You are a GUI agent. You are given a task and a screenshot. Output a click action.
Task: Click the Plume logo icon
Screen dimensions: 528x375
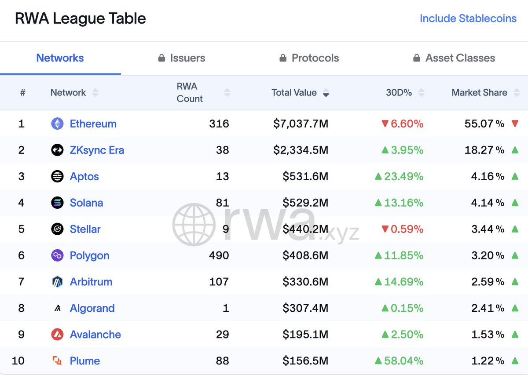[x=57, y=361]
